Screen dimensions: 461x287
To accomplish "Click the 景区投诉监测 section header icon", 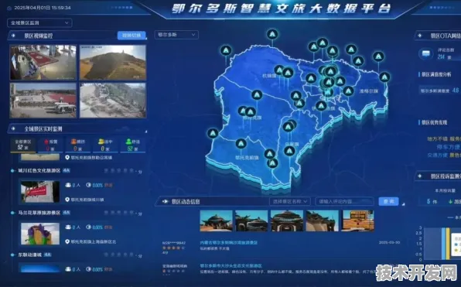I will pos(419,176).
